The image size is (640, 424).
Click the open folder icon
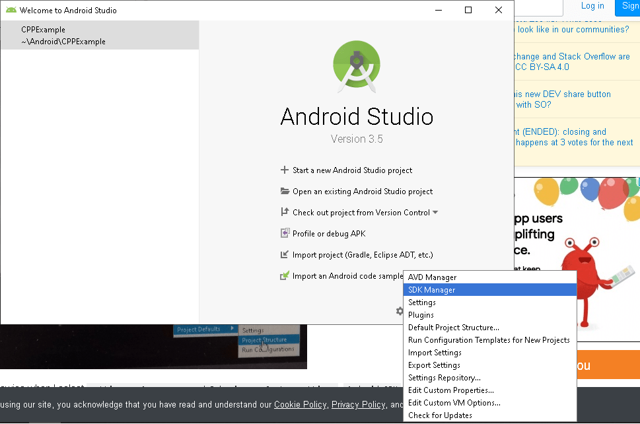tap(285, 191)
